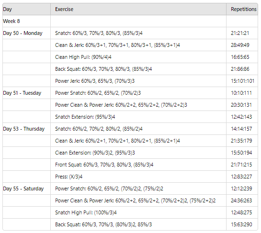Select the Day 51 - Tuesday cell
The image size is (261, 233).
(x=27, y=93)
